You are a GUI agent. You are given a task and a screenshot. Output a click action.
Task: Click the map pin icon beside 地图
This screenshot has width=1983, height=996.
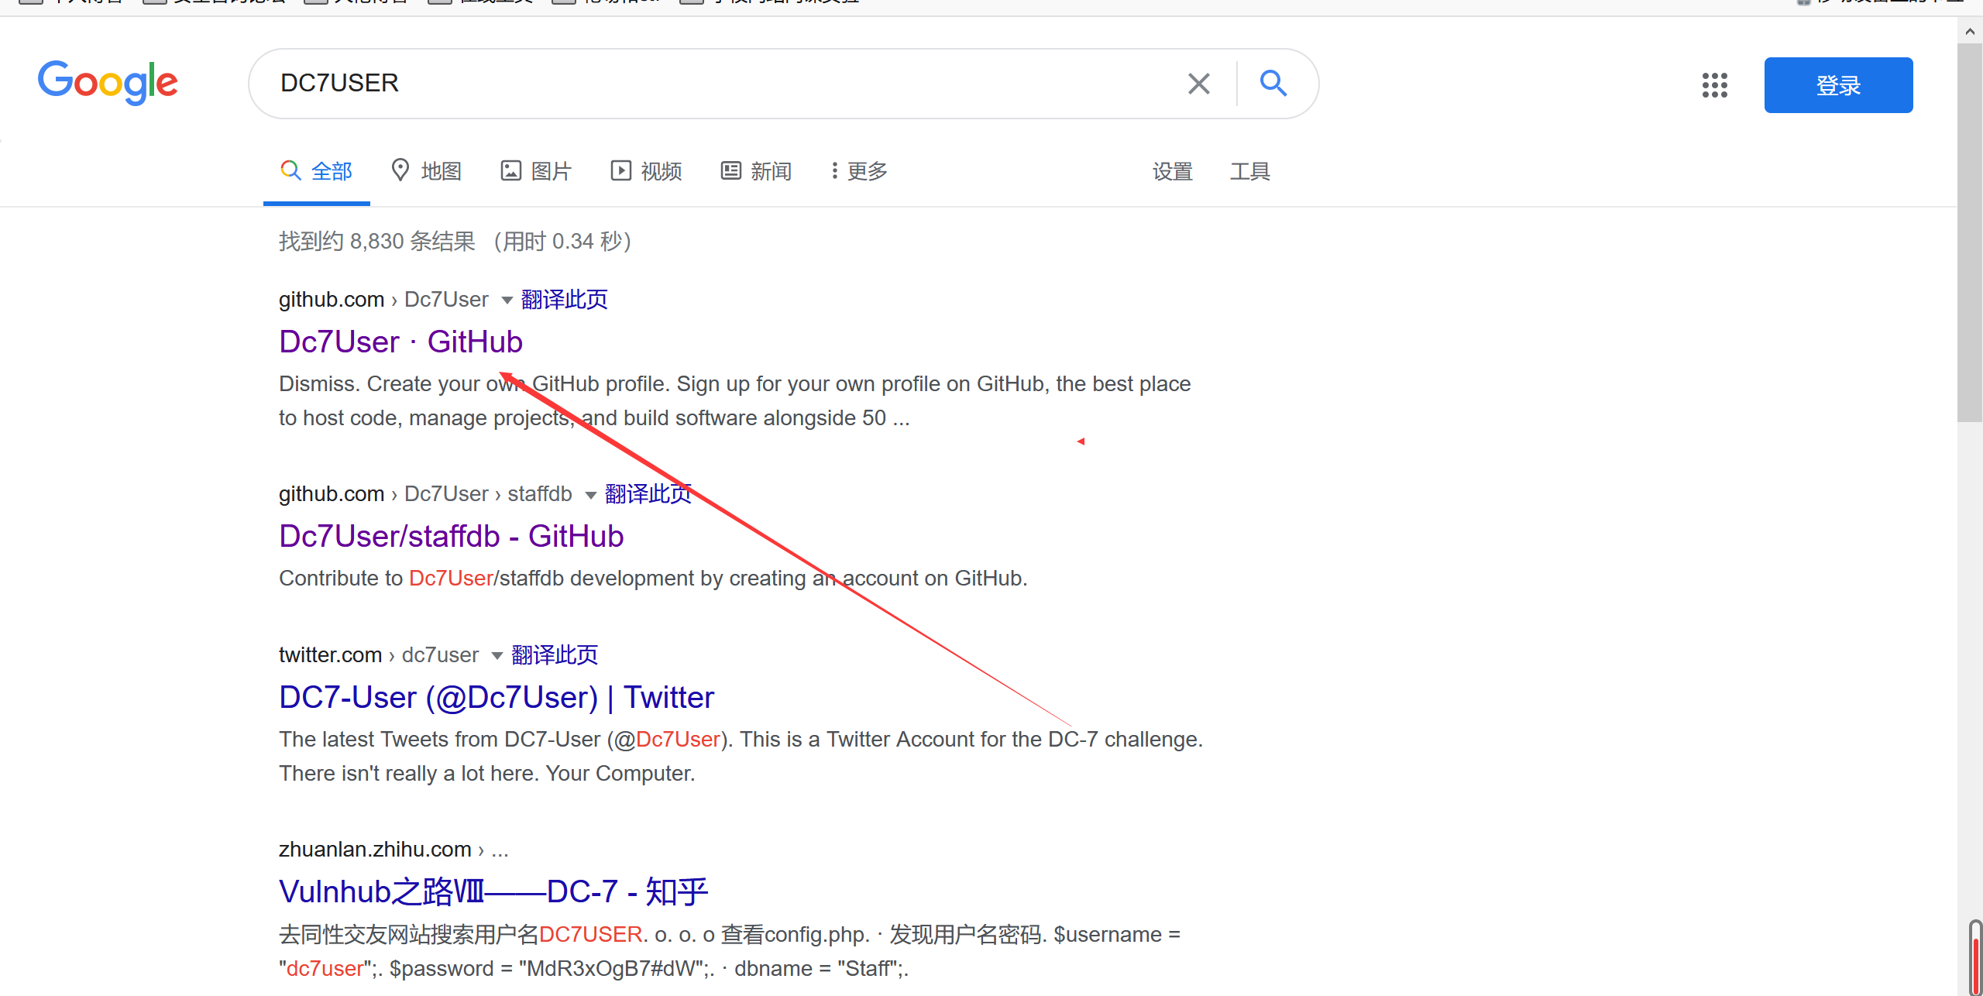pos(400,170)
